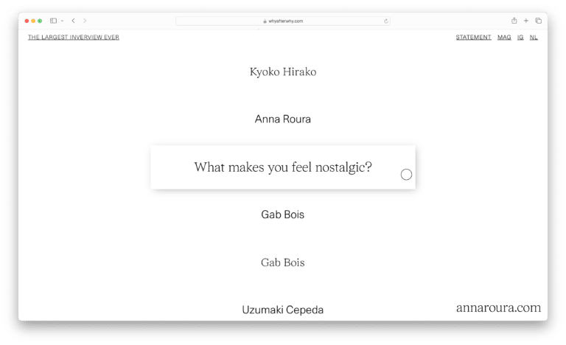The width and height of the screenshot is (566, 345).
Task: Select the name Uzumaki Cepeda
Action: click(x=283, y=310)
